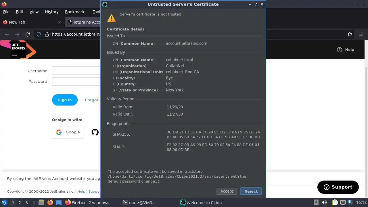Click Firefox logo in window title bar

click(4, 4)
